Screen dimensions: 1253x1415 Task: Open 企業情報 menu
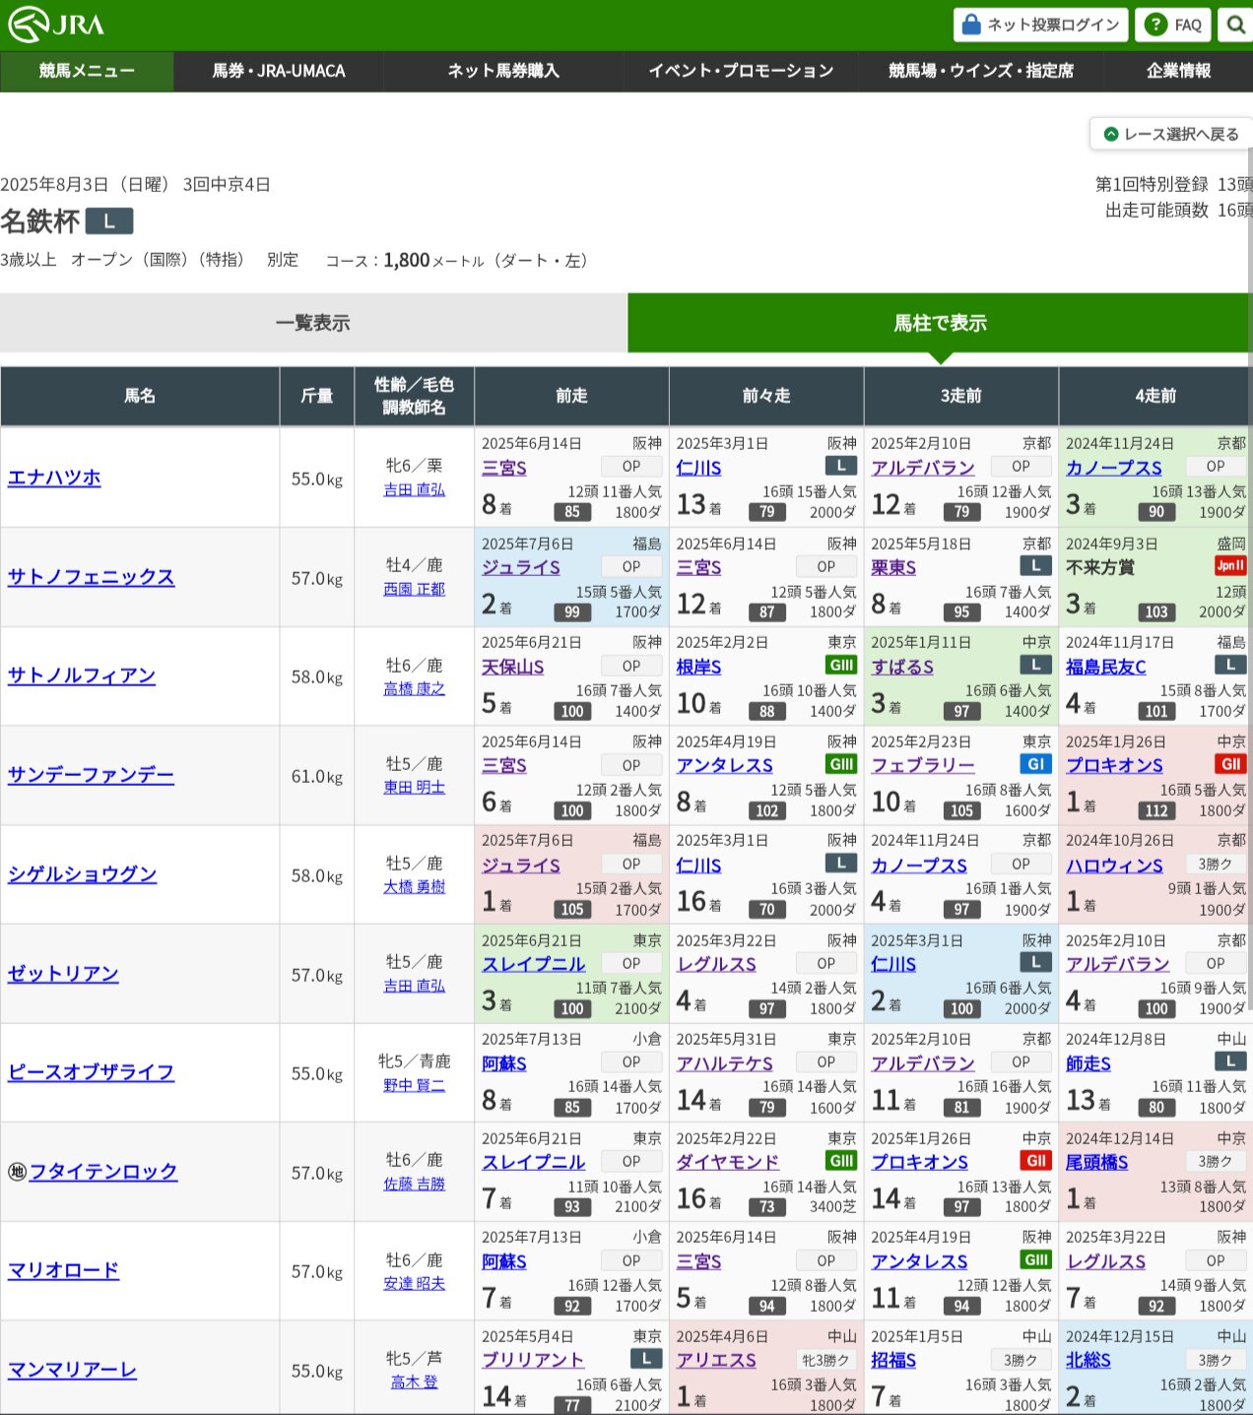click(1178, 71)
